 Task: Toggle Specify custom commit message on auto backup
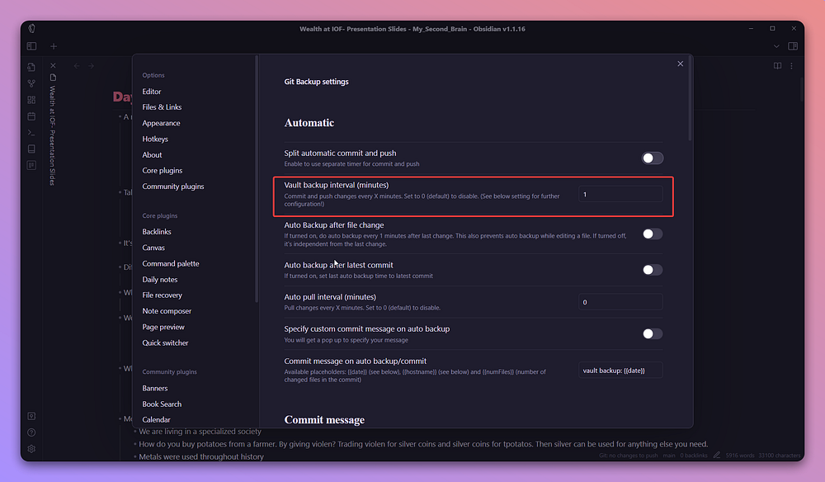pyautogui.click(x=653, y=333)
